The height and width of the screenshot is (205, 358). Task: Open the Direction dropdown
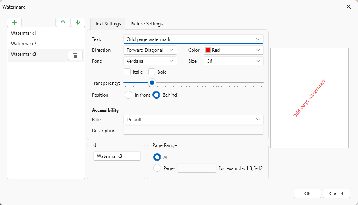click(x=150, y=50)
